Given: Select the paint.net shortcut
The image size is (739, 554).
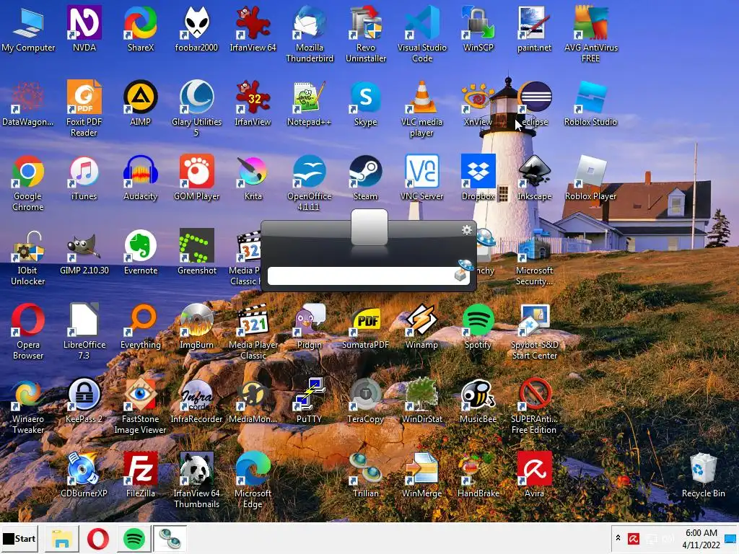Looking at the screenshot, I should [x=534, y=28].
